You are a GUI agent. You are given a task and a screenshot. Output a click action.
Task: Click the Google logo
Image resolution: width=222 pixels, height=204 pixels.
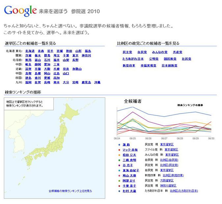tap(20, 11)
